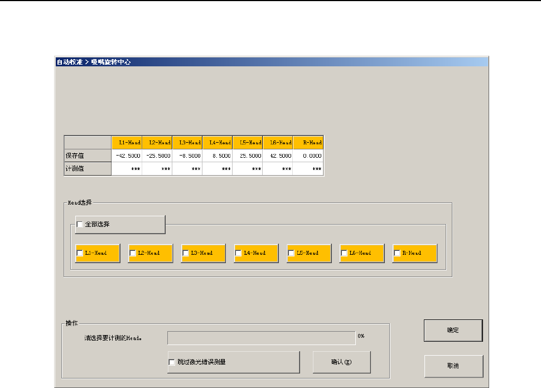Select the 保存值 row header
Viewport: 541px width, 388px height.
coord(88,156)
